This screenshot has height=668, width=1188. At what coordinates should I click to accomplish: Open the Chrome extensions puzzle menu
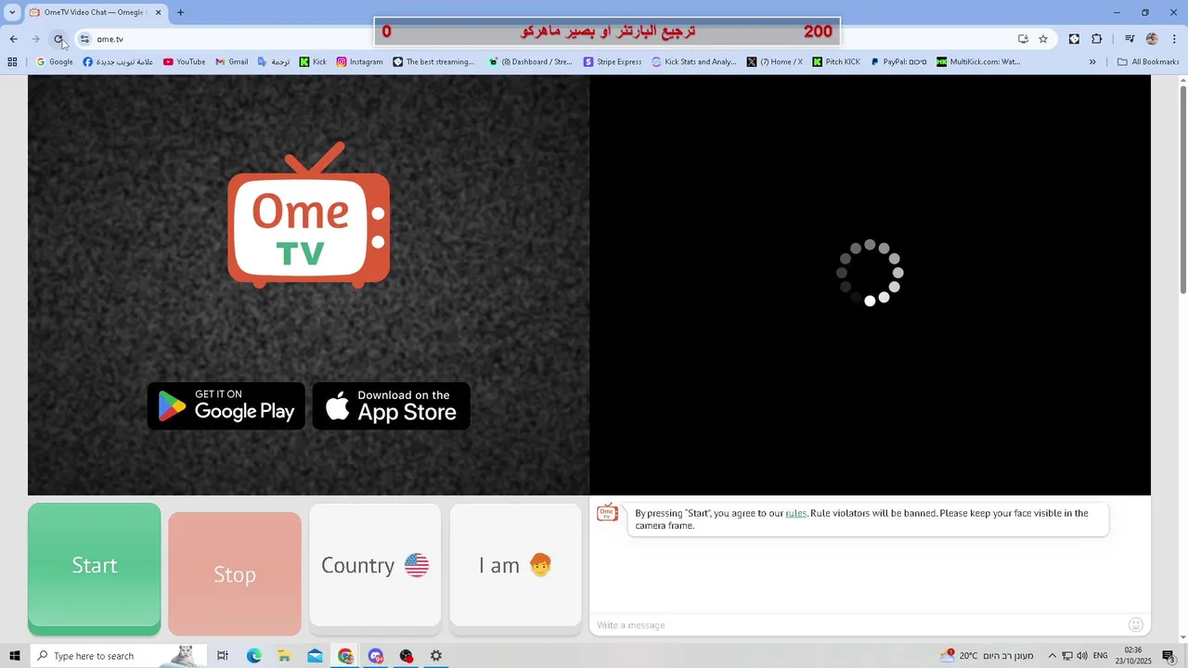pos(1097,39)
